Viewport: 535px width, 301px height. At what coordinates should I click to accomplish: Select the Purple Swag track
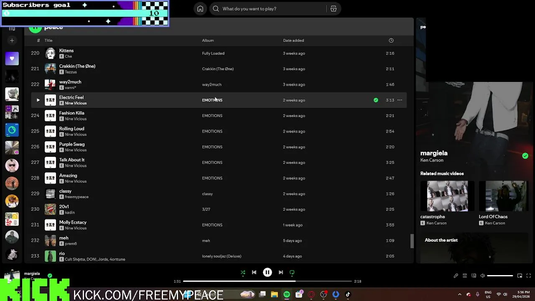(72, 144)
